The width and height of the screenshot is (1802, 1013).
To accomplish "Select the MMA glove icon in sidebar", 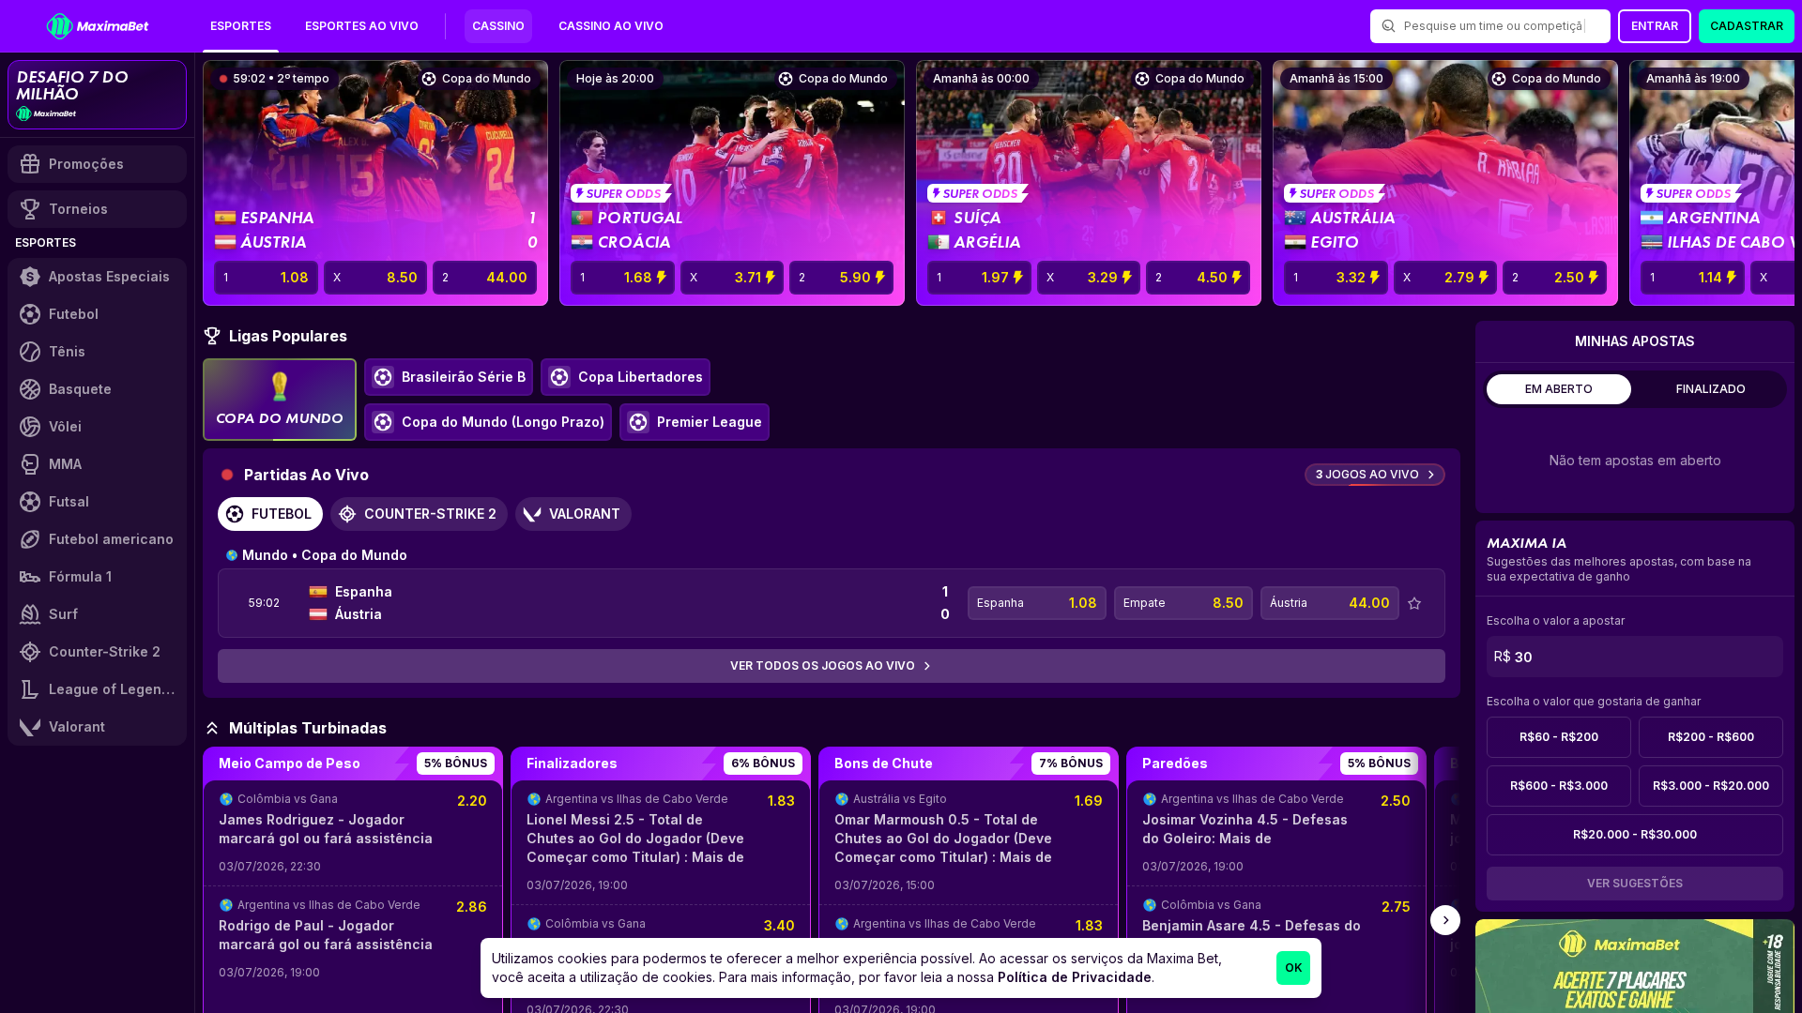I will pos(30,464).
